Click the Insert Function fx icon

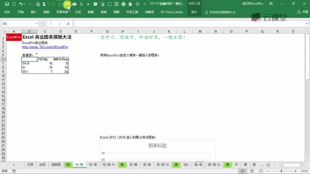68,24
